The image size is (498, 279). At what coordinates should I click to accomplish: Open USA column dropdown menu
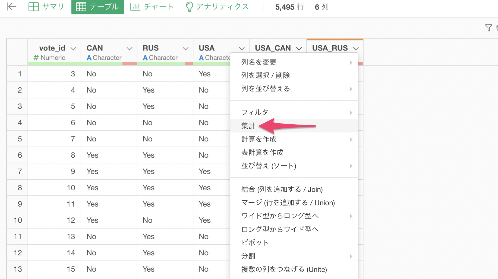tap(242, 49)
